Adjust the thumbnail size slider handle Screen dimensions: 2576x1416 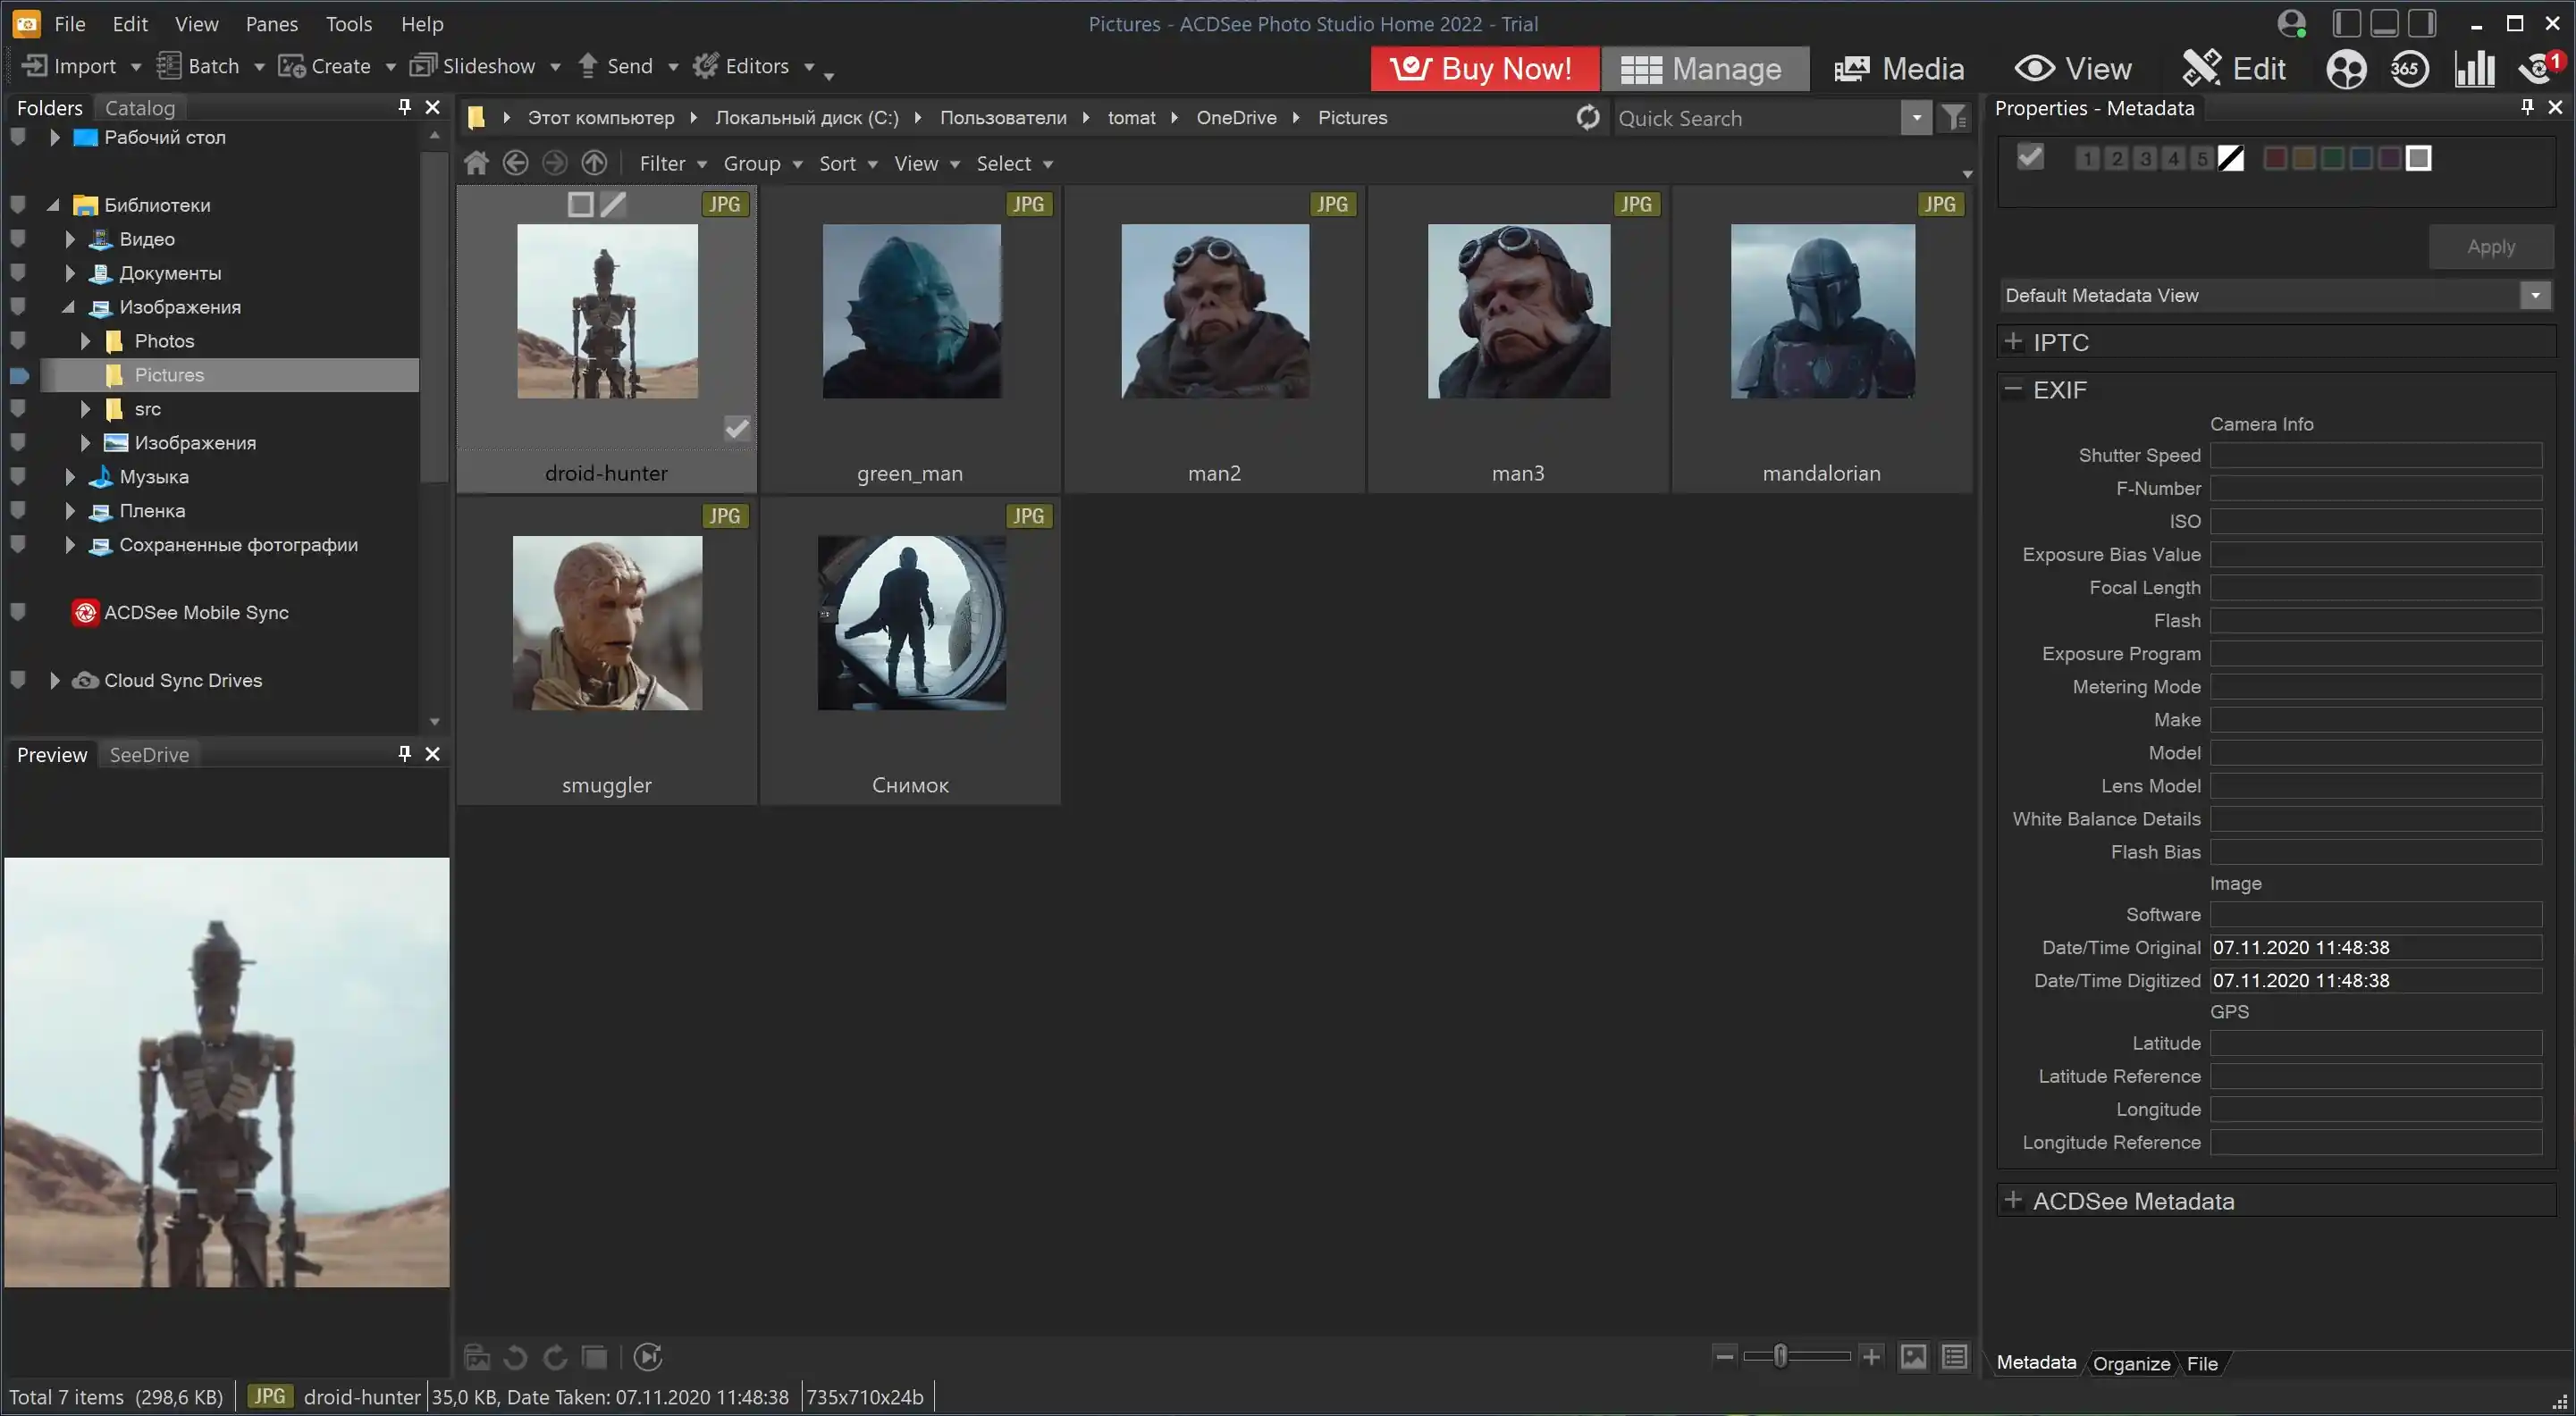(x=1780, y=1356)
